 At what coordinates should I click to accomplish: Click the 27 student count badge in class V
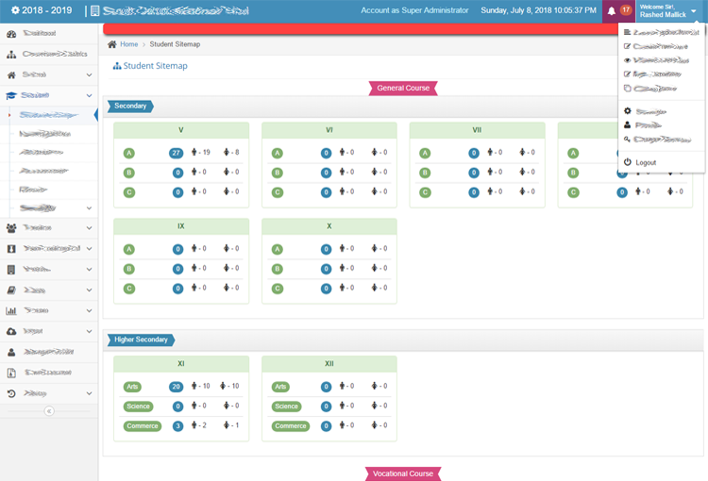tap(176, 153)
